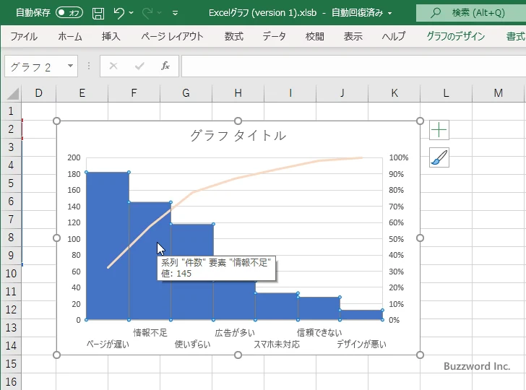Select row 1 header
Image resolution: width=526 pixels, height=390 pixels.
click(x=11, y=110)
